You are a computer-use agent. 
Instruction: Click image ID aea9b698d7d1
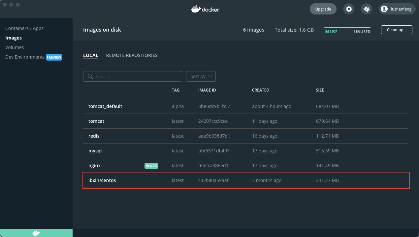(214, 136)
